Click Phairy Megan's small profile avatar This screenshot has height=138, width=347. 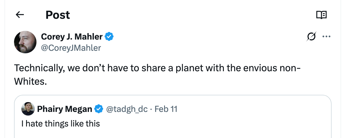[28, 109]
